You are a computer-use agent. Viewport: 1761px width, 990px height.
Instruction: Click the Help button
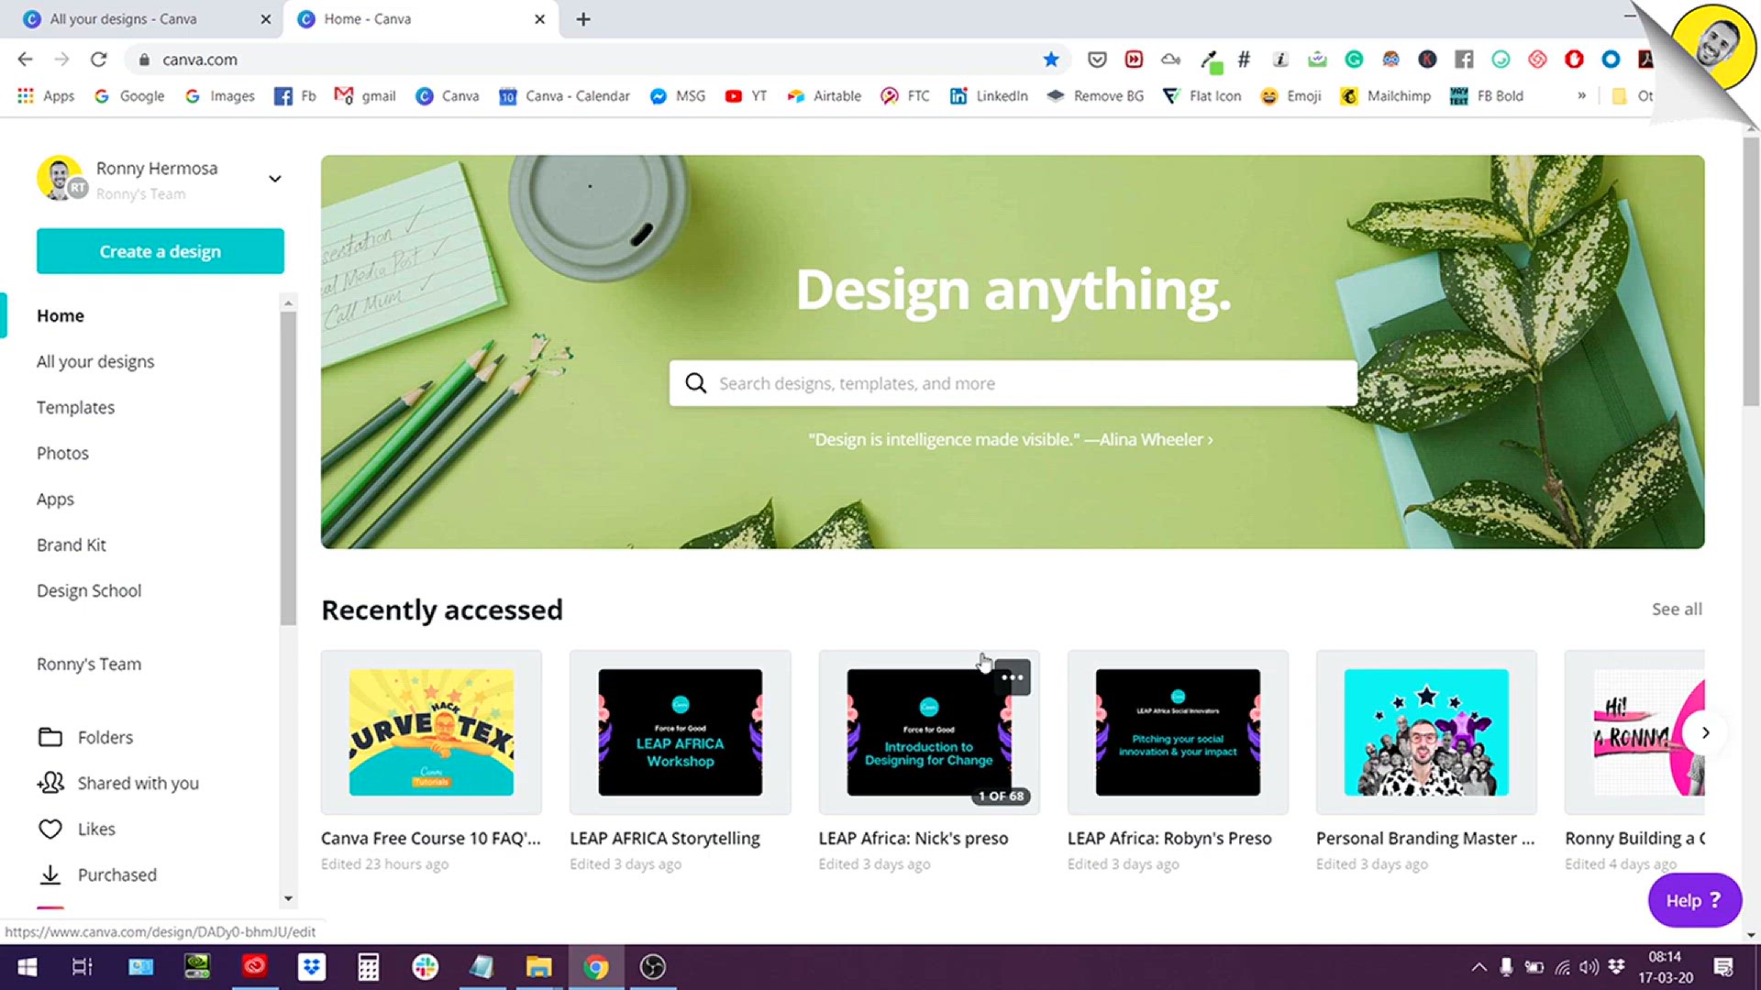tap(1694, 900)
